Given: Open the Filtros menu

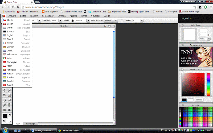Looking at the screenshot, I should point(84,16).
